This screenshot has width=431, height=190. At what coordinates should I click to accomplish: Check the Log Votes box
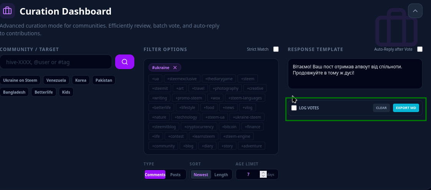[x=294, y=108]
